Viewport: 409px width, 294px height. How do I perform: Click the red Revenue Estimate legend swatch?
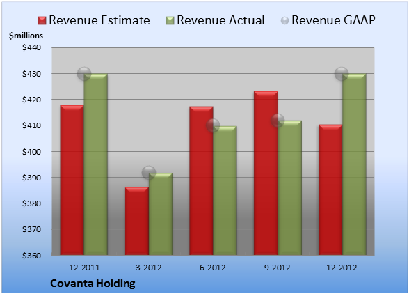click(42, 21)
